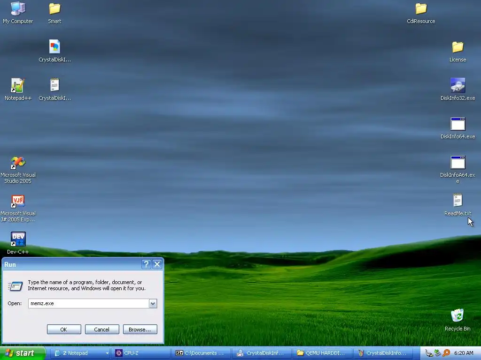
Task: Select the CdiResource folder icon
Action: point(421,13)
